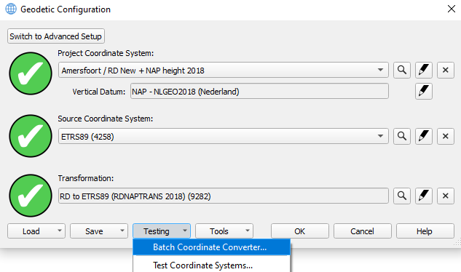The image size is (461, 272).
Task: Open the Load button dropdown arrow
Action: [x=60, y=231]
